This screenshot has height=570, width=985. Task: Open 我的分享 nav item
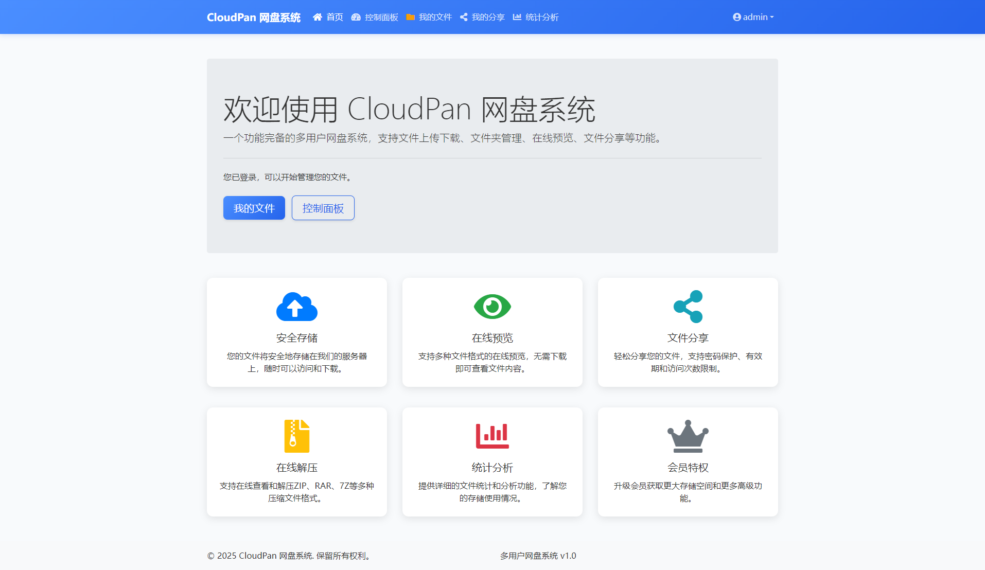482,17
